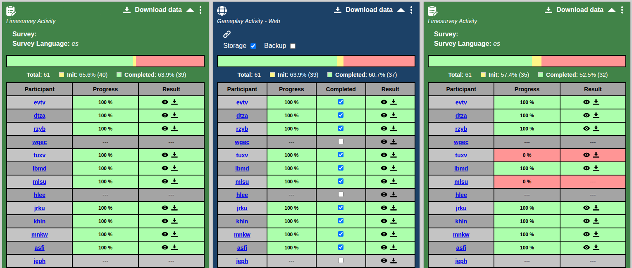
Task: Download rzyb result in the right Limesurvey panel
Action: (596, 128)
